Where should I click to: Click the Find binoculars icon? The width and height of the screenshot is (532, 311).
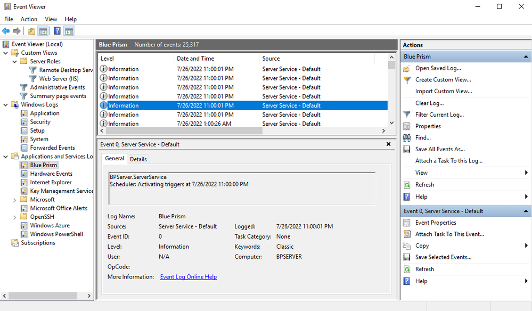click(407, 138)
